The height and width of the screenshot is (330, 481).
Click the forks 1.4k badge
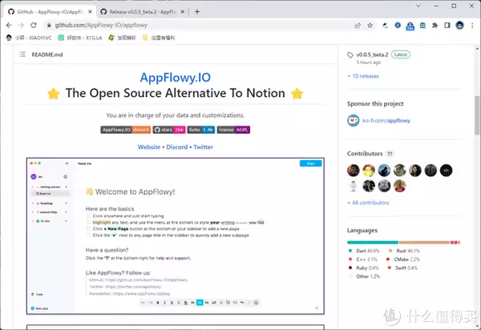pyautogui.click(x=201, y=130)
